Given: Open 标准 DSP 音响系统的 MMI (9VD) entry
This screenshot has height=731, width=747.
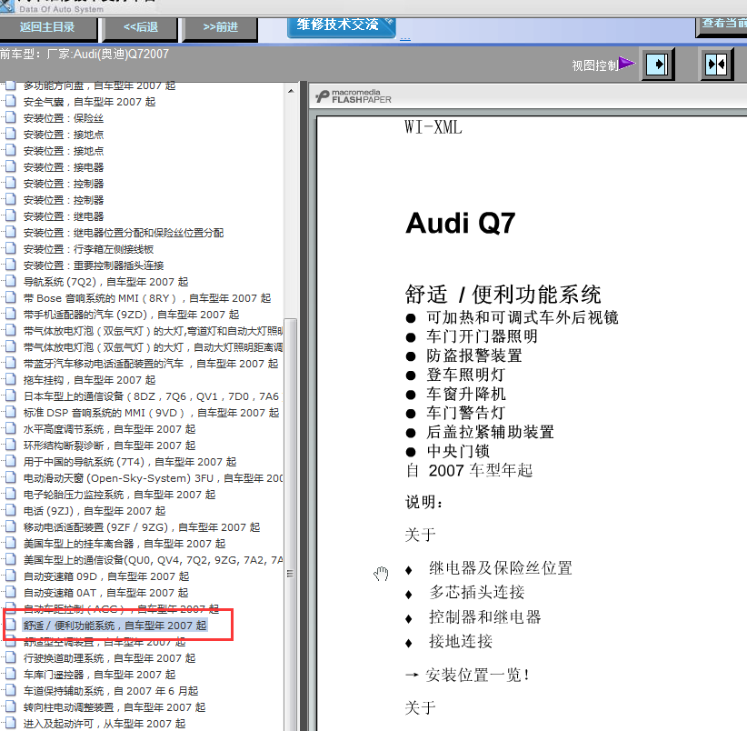Looking at the screenshot, I should tap(151, 413).
